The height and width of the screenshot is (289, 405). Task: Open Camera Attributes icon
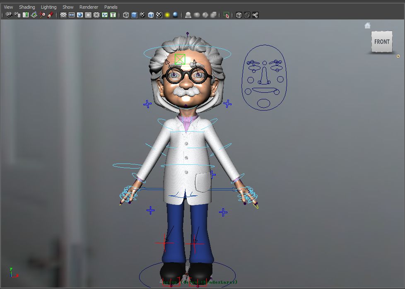pos(17,15)
